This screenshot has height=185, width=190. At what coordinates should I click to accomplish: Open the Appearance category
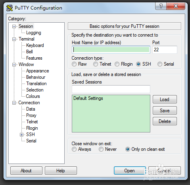38,71
